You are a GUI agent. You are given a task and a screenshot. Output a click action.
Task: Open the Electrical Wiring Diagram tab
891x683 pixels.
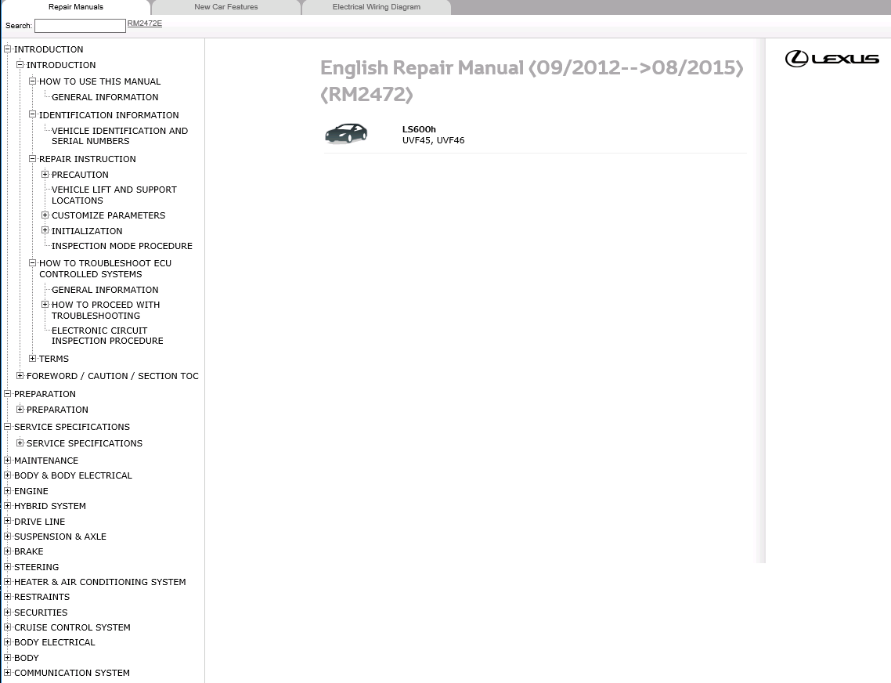coord(376,7)
